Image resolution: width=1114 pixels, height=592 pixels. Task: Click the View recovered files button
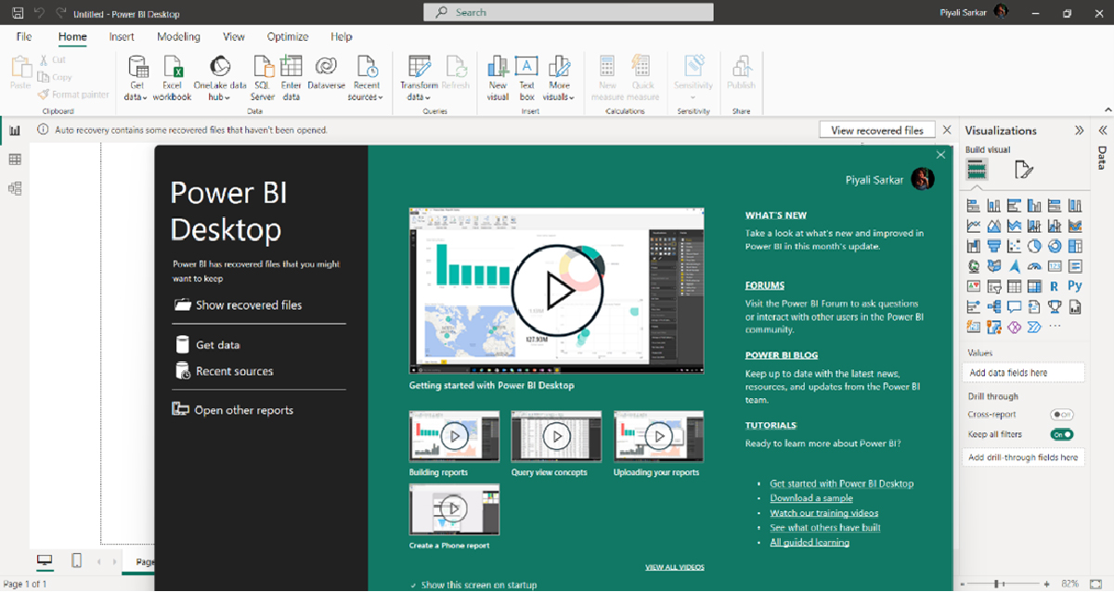click(877, 131)
